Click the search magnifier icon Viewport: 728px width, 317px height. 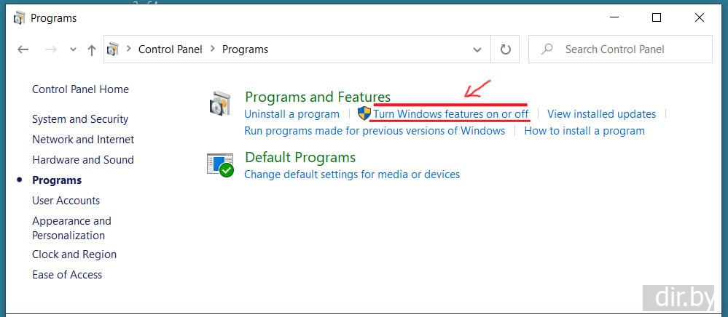coord(546,49)
